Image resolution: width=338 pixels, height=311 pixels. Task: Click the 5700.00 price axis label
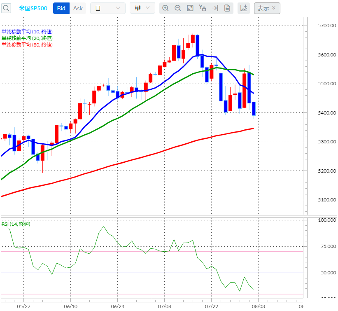(x=327, y=26)
